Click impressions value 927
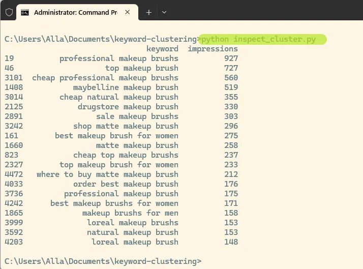The width and height of the screenshot is (363, 269). tap(231, 58)
